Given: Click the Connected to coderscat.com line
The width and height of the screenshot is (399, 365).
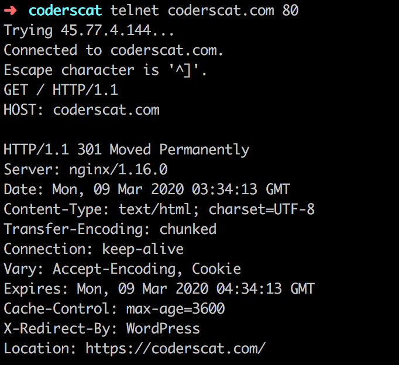Looking at the screenshot, I should coord(113,50).
